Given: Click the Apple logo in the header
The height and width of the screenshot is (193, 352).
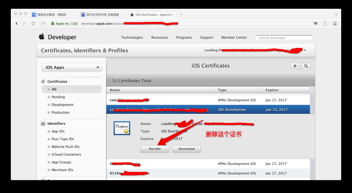Looking at the screenshot, I should point(42,37).
